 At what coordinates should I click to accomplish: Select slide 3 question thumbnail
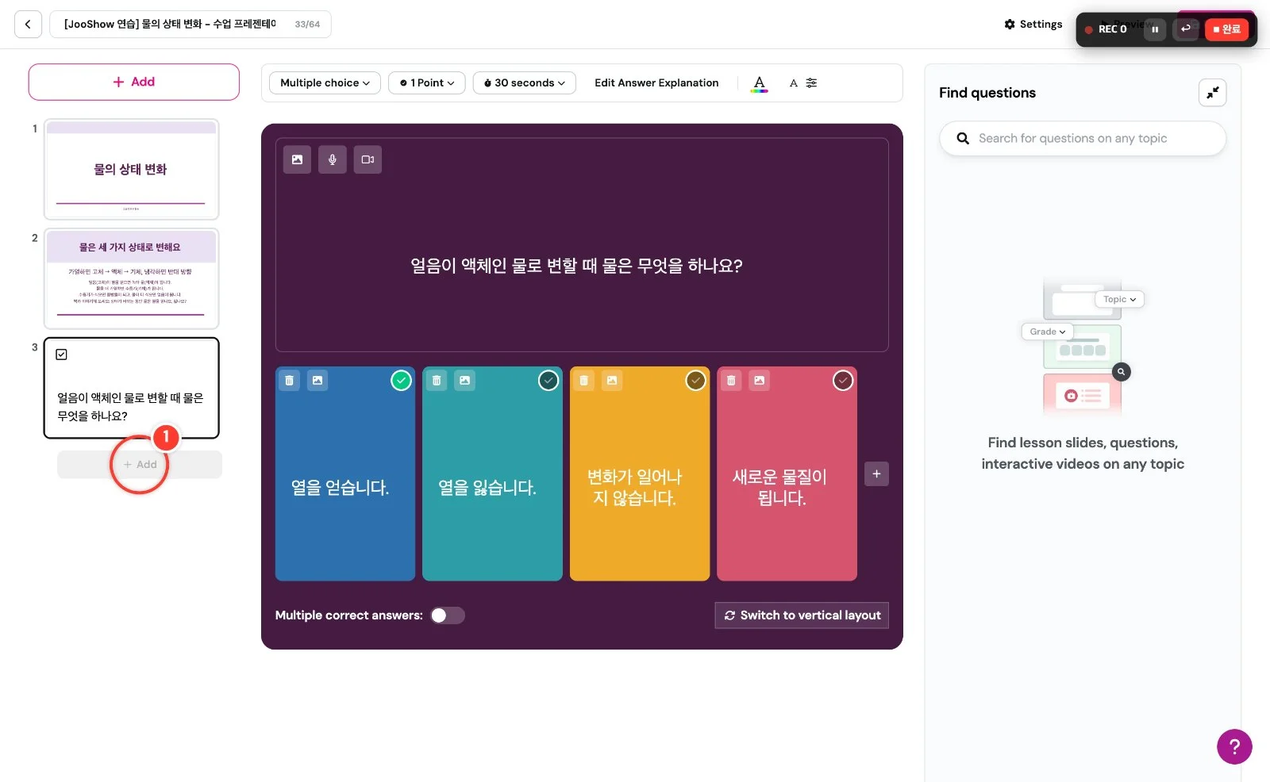[132, 388]
